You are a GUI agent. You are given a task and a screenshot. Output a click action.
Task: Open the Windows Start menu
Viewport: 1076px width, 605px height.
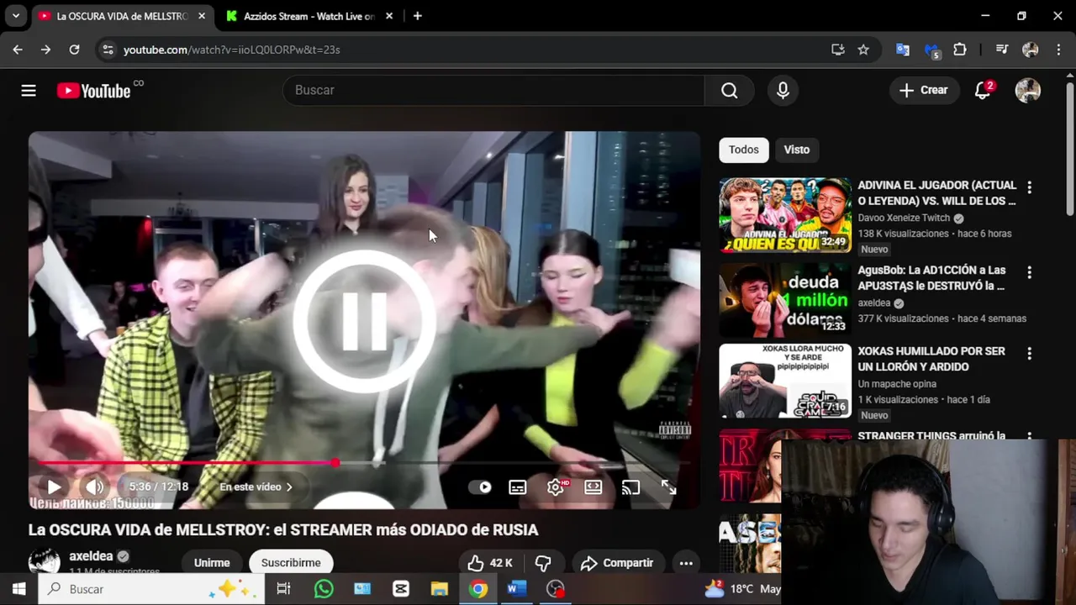click(18, 589)
